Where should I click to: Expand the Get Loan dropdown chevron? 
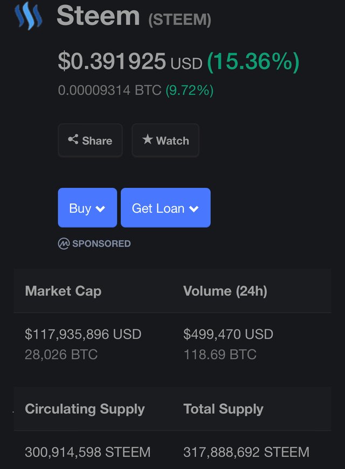(194, 208)
